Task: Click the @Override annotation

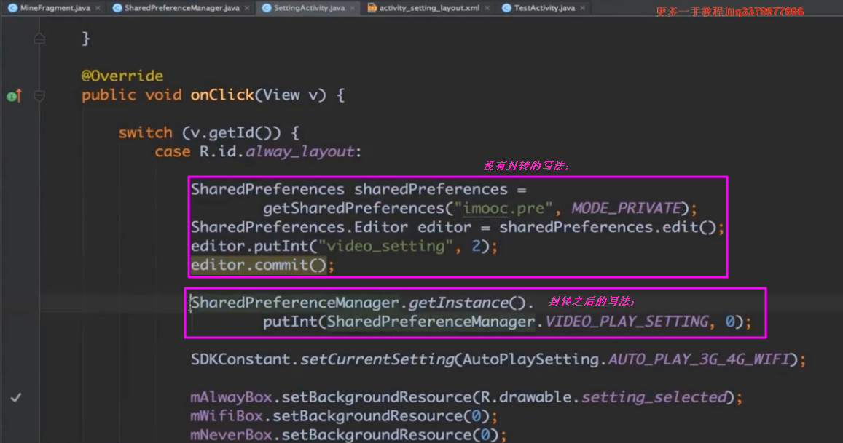Action: click(122, 76)
